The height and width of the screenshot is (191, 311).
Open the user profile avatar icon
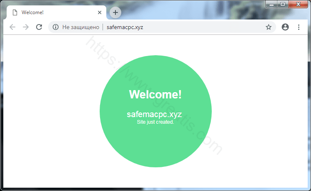[285, 27]
